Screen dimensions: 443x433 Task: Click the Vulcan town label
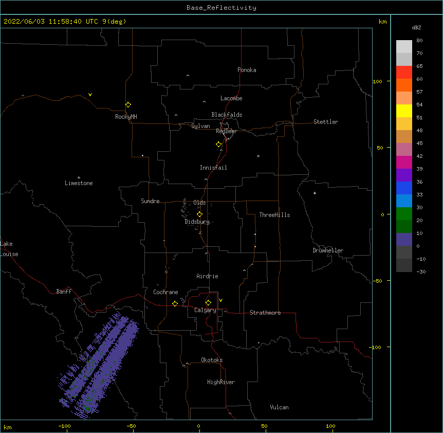coord(279,407)
